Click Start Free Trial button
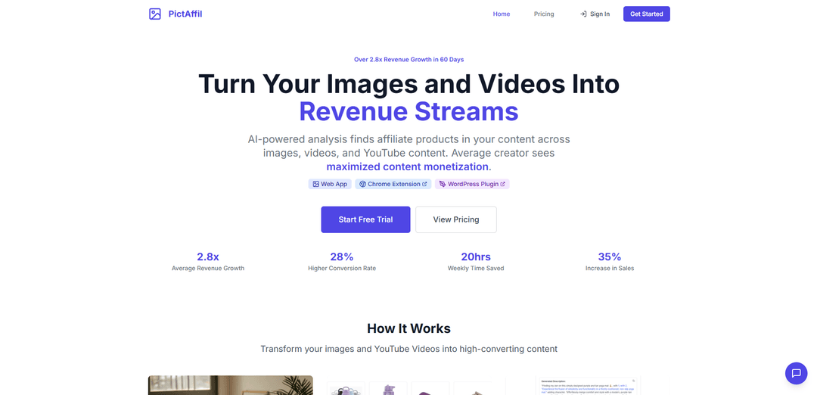This screenshot has height=395, width=817. tap(365, 219)
